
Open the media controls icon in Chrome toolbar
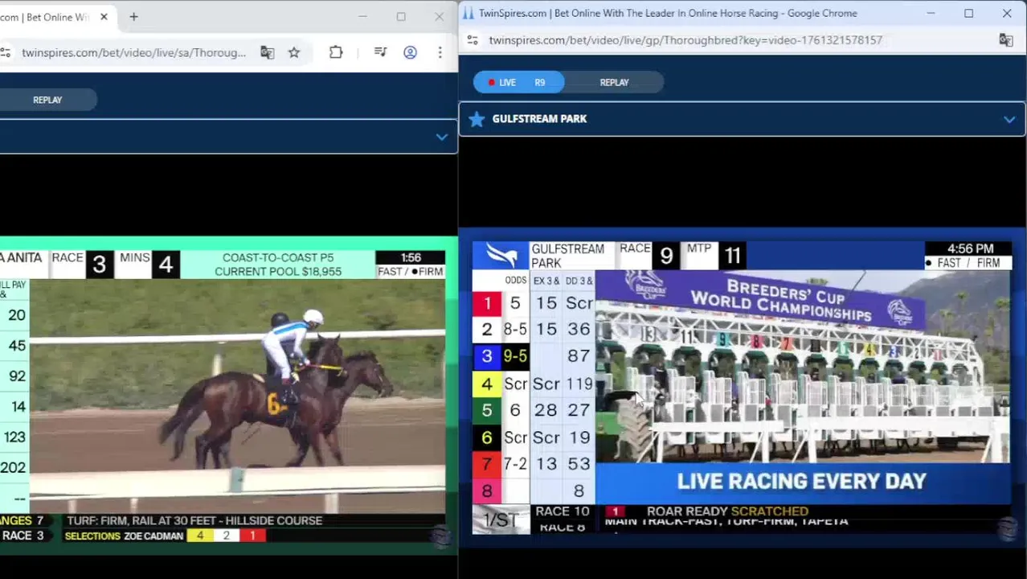[x=380, y=52]
